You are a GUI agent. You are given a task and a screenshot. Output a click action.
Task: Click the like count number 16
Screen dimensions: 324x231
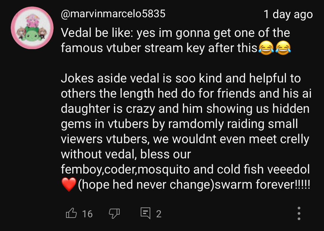click(87, 214)
